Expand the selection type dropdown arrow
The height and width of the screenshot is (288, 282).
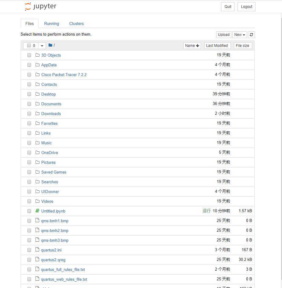42,46
